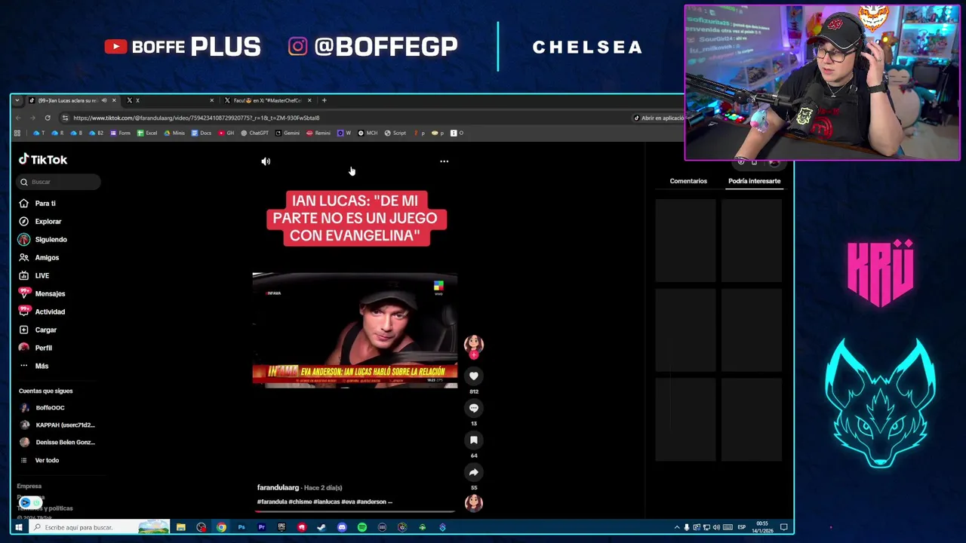966x543 pixels.
Task: Open KAPPAH followed account
Action: point(57,425)
